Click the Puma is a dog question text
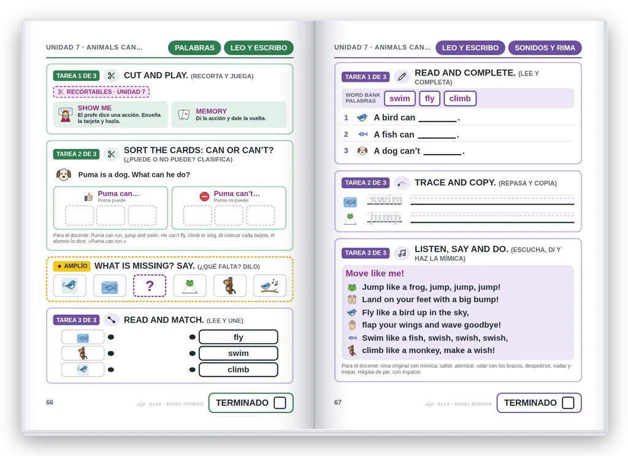The image size is (628, 456). (134, 175)
